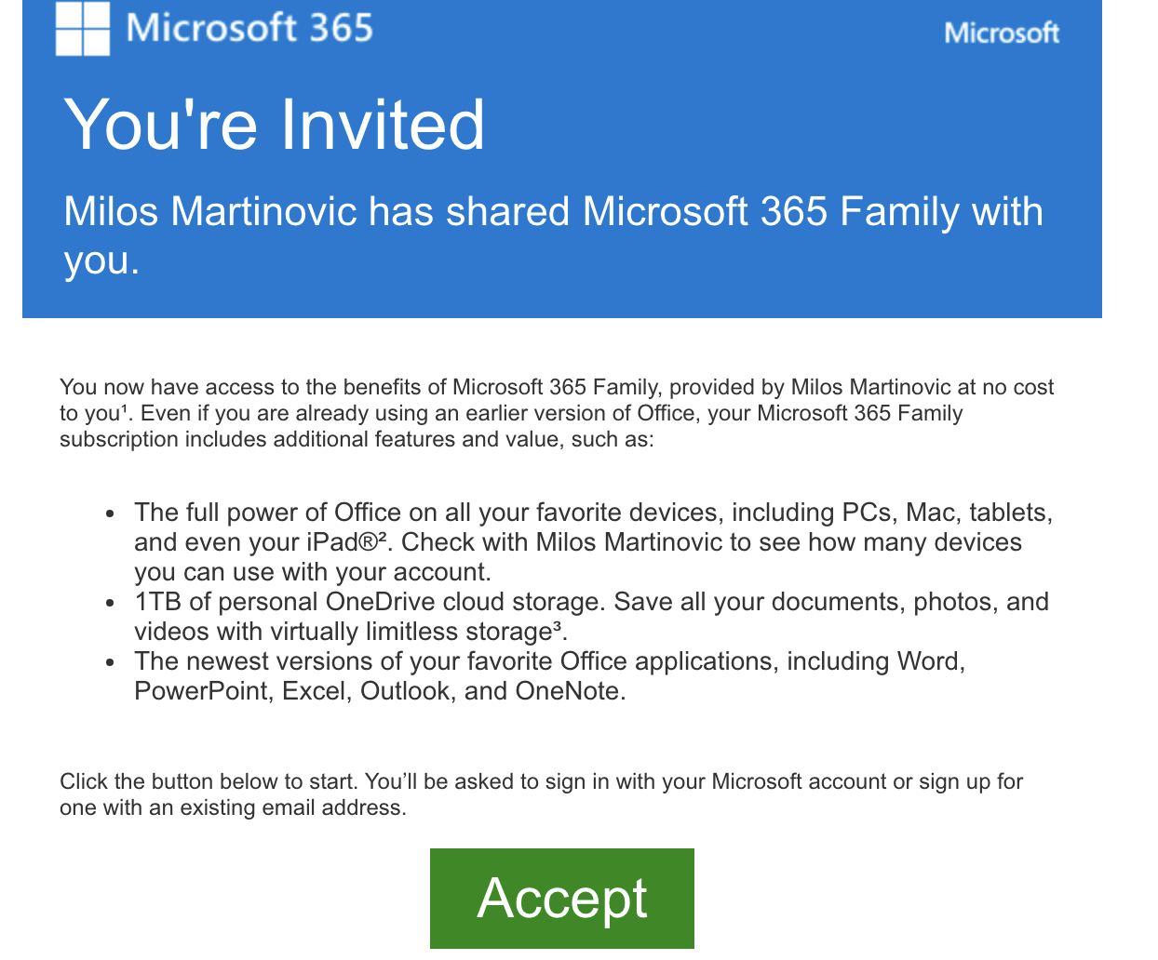1158x960 pixels.
Task: Select the "You now have access" intro paragraph
Action: [x=557, y=413]
